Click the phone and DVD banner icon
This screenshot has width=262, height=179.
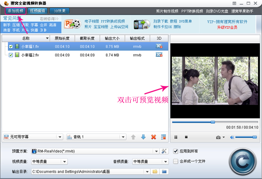(142, 24)
